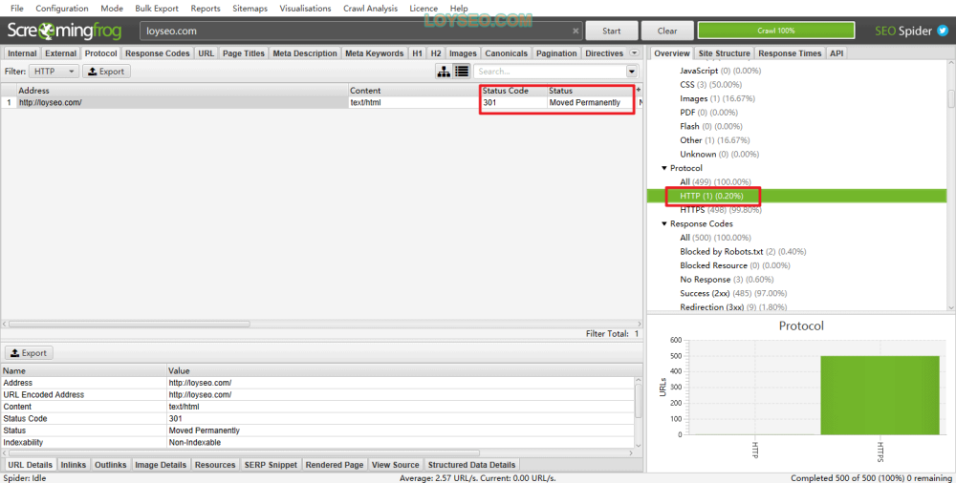Click the Start crawl button

[612, 31]
